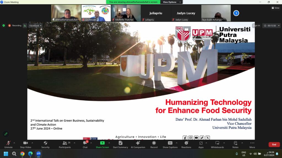282x158 pixels.
Task: Start recording with the Record button
Action: tap(154, 144)
